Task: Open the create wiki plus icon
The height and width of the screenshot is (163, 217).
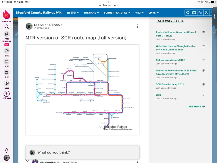Action: click(x=7, y=94)
